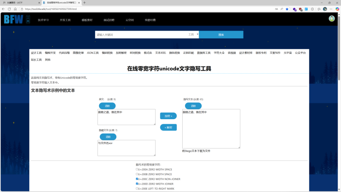Click the 加密 » encode button
Screen dimensions: 341x192
click(168, 116)
